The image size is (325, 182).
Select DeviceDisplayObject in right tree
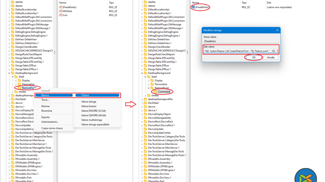(159, 114)
